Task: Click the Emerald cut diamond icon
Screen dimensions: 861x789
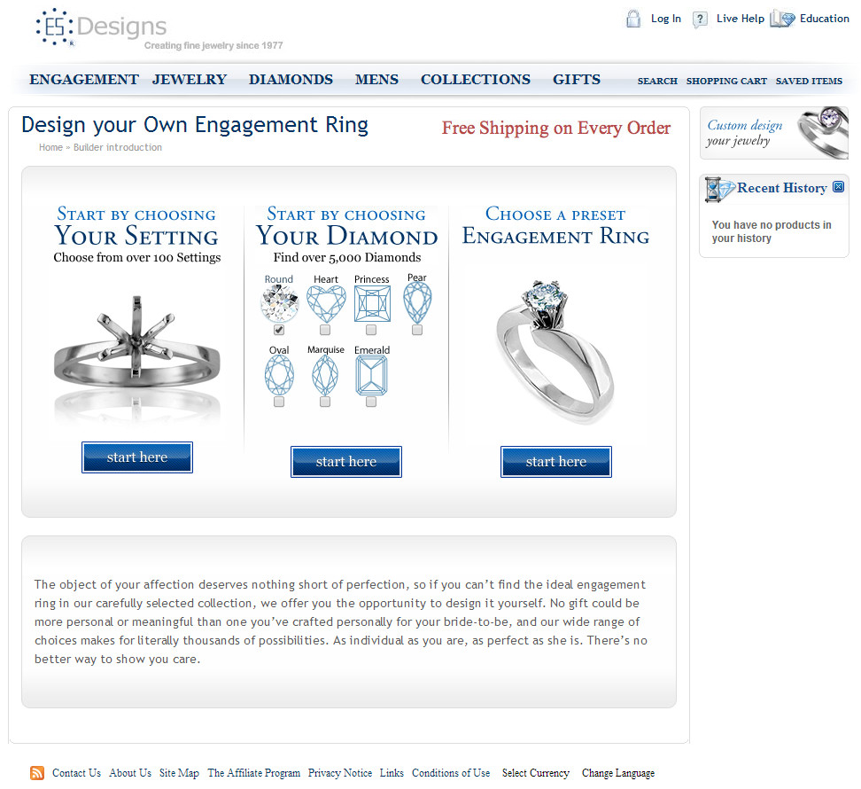Action: [x=371, y=375]
